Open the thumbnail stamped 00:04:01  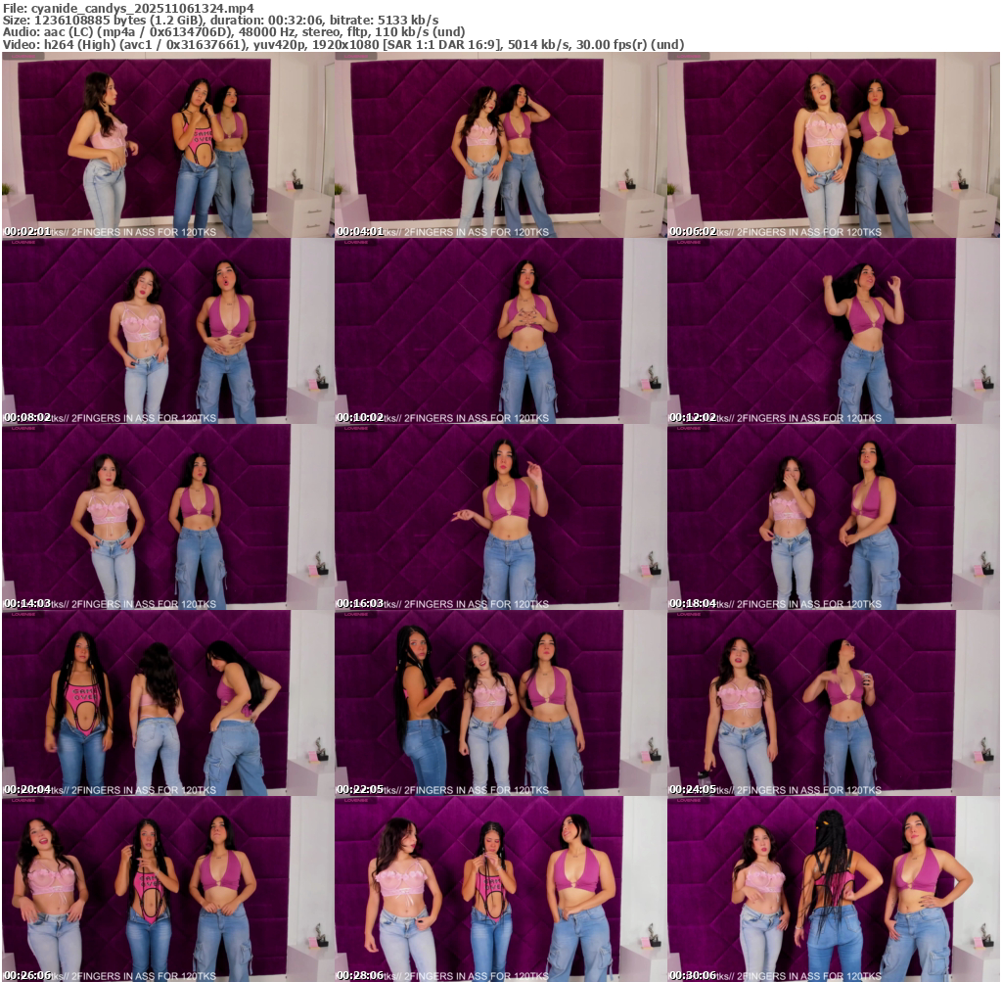500,145
